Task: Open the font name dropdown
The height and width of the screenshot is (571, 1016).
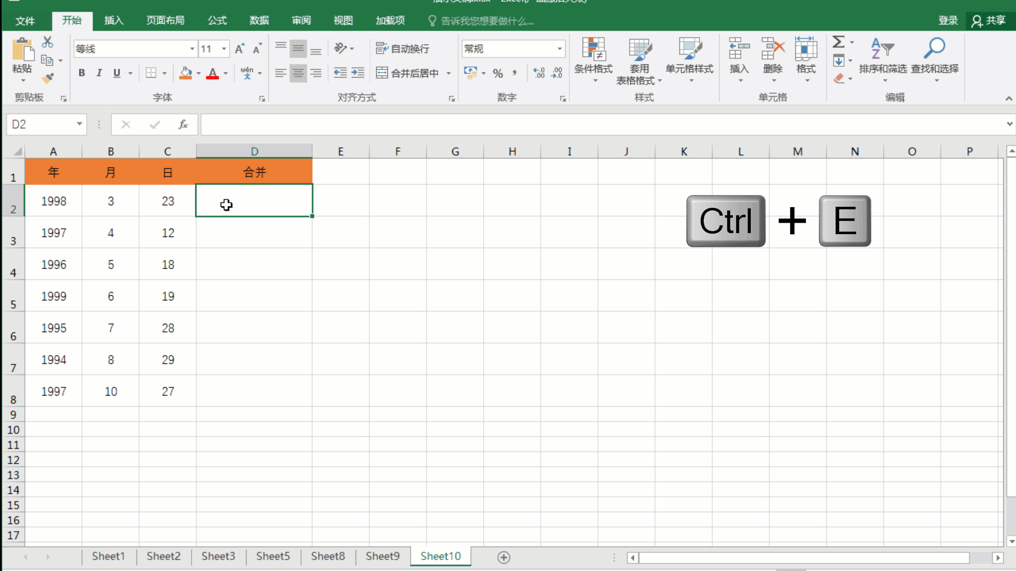Action: (x=192, y=49)
